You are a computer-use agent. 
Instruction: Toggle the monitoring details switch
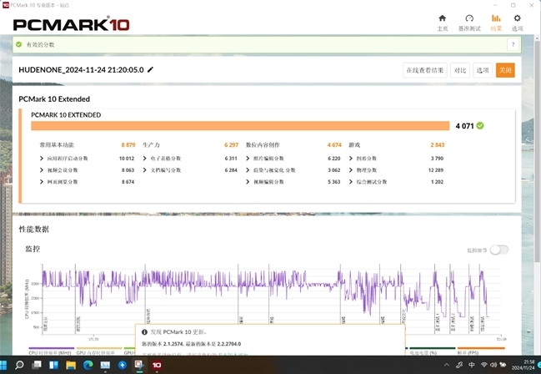tap(499, 250)
